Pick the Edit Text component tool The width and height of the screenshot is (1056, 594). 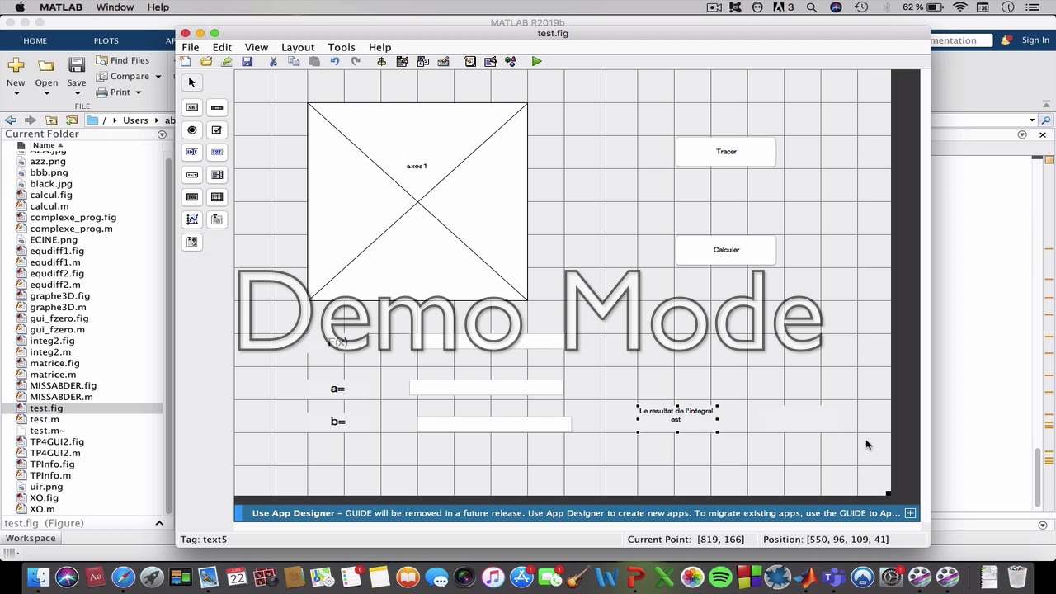191,152
